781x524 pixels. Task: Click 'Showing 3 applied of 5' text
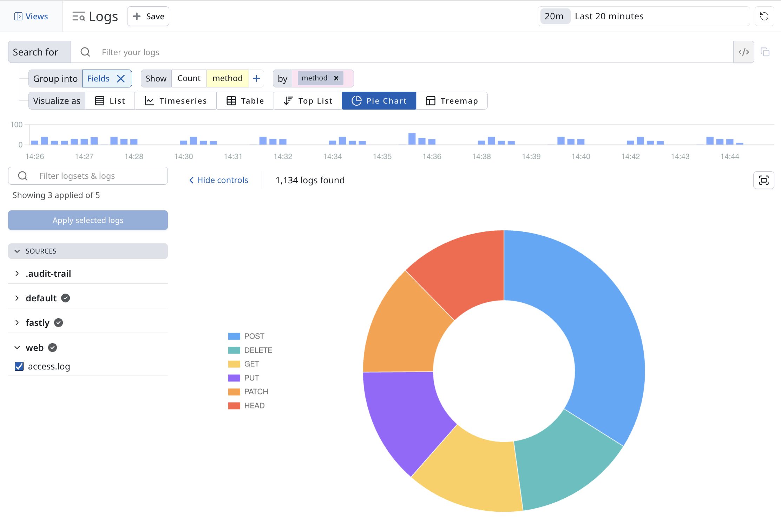[56, 195]
